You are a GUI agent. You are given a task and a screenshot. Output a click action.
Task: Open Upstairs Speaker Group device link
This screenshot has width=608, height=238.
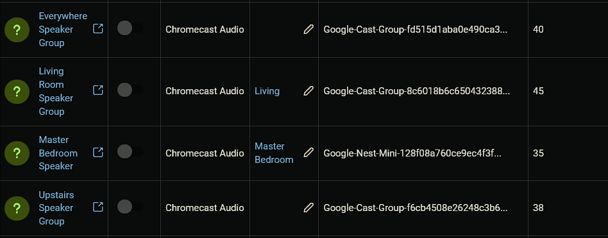coord(56,208)
